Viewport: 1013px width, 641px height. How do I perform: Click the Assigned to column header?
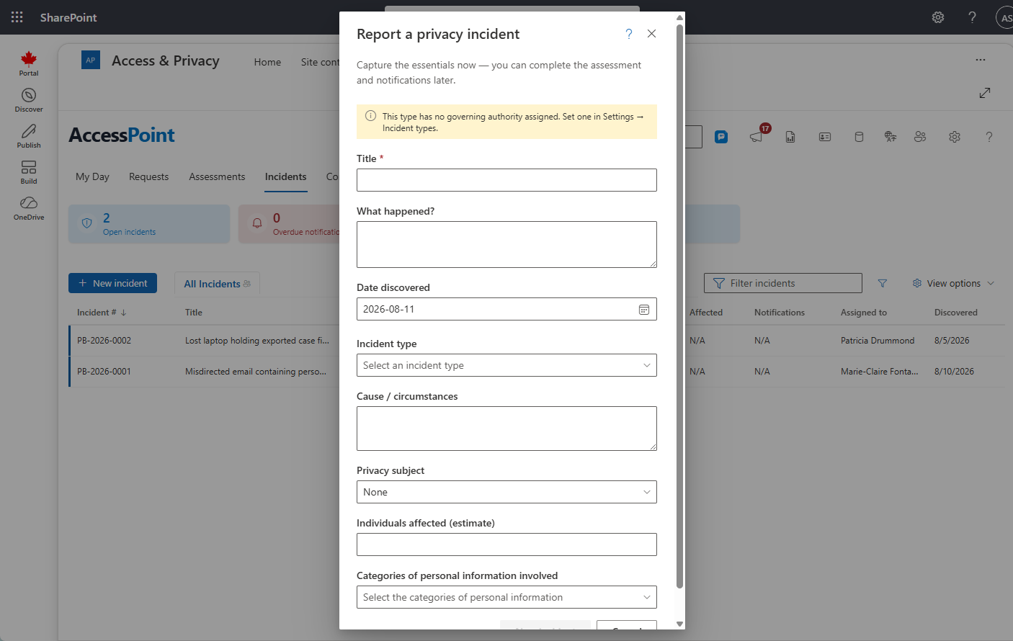[864, 313]
